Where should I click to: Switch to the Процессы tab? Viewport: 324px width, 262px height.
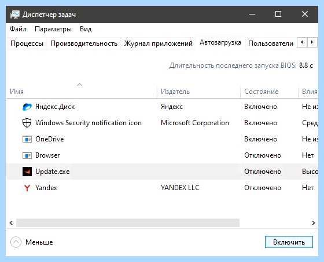(x=27, y=43)
